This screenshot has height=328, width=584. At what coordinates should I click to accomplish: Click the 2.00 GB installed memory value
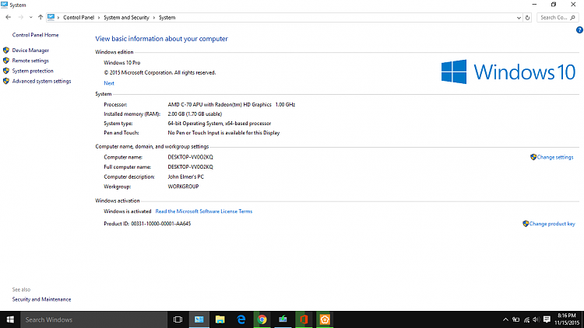[195, 114]
